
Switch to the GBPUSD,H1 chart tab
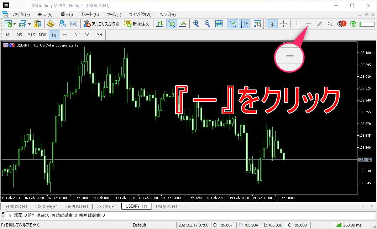[77, 207]
